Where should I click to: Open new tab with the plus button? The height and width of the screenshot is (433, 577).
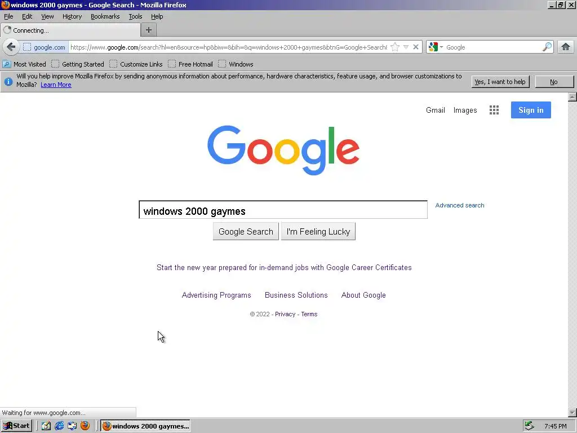149,30
